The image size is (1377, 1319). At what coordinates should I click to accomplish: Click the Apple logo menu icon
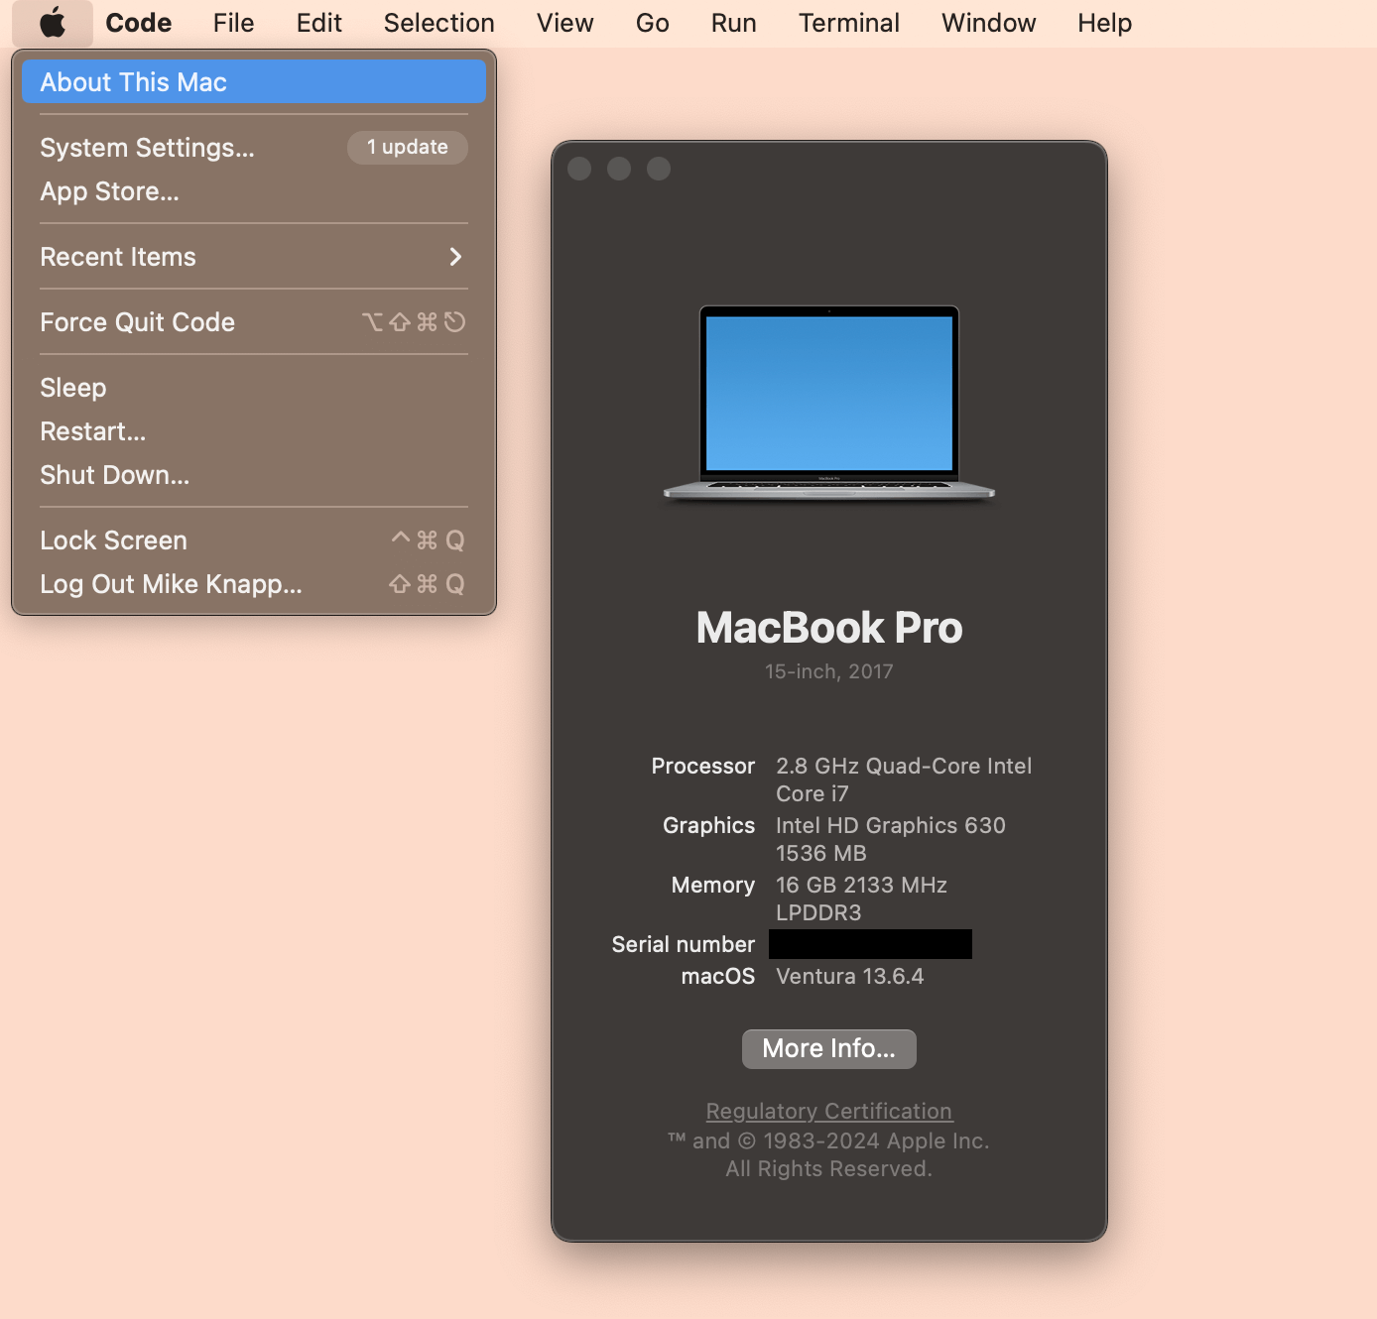pyautogui.click(x=53, y=23)
